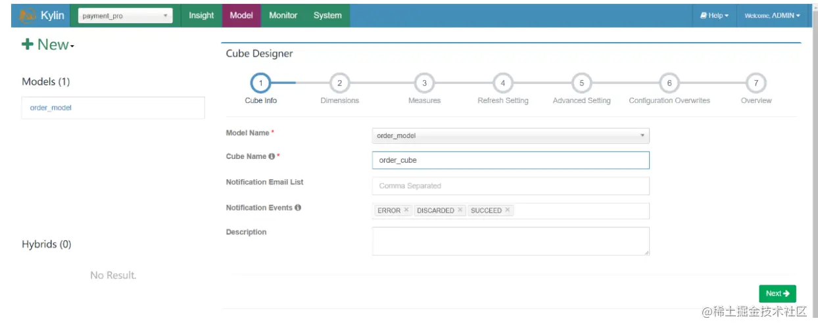This screenshot has width=818, height=329.
Task: Open the Welcome ADMIN user menu
Action: coord(772,16)
